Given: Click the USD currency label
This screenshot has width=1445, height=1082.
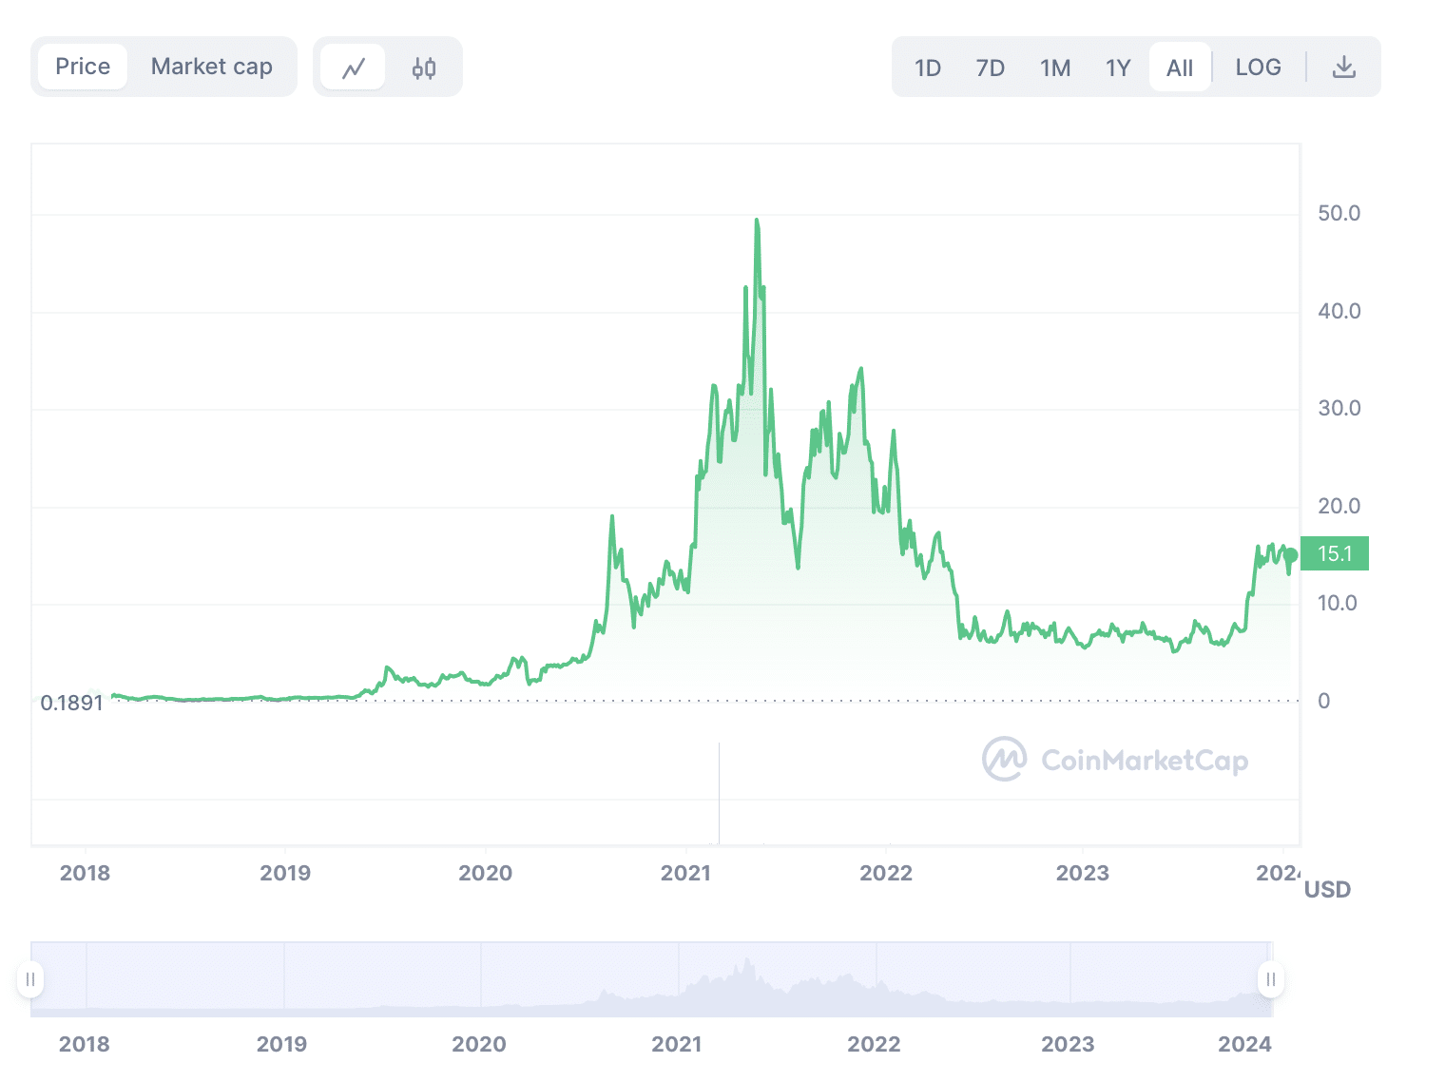Looking at the screenshot, I should 1327,889.
